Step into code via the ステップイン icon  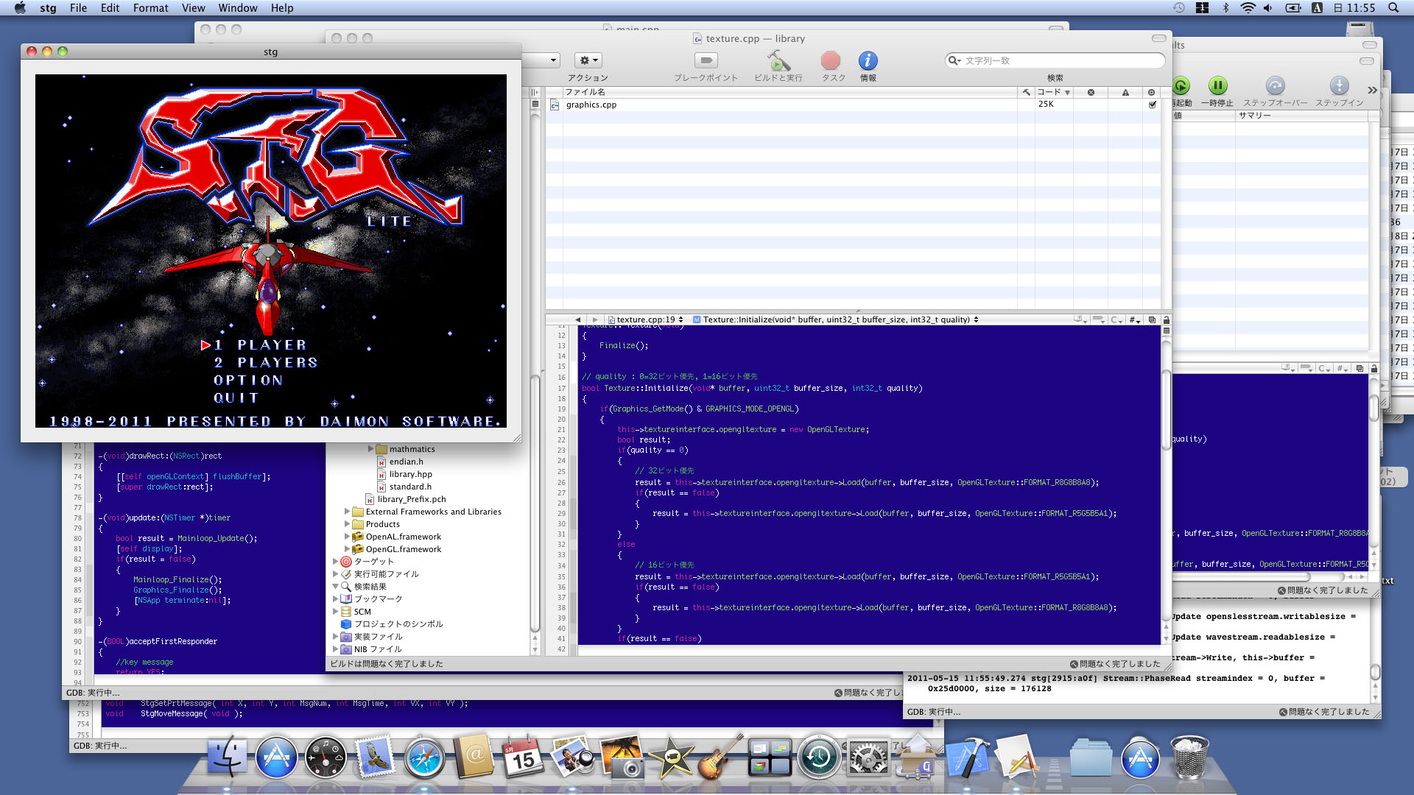[x=1340, y=85]
